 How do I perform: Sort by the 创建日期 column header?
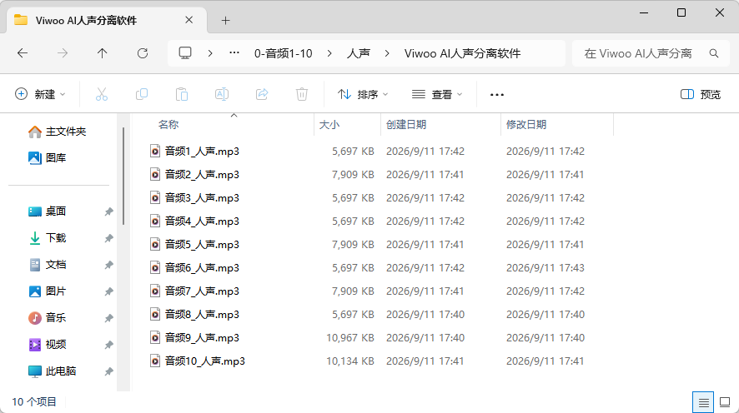coord(406,125)
